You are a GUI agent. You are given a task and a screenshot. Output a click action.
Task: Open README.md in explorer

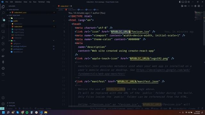pos(18,52)
